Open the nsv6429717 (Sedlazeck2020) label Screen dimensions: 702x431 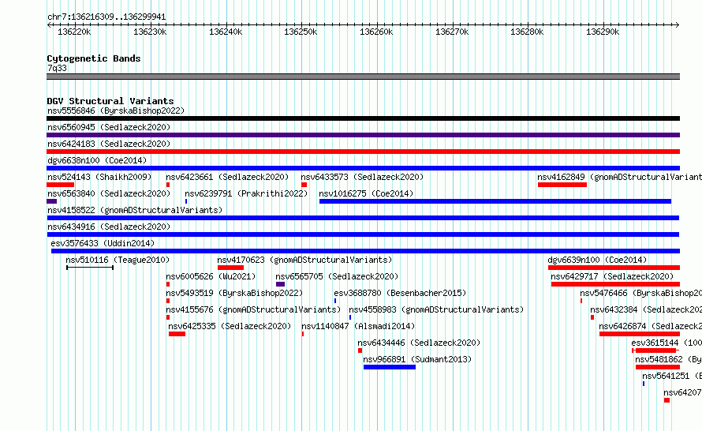pos(612,276)
